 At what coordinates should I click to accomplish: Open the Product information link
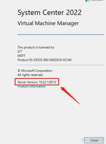pos(31,86)
